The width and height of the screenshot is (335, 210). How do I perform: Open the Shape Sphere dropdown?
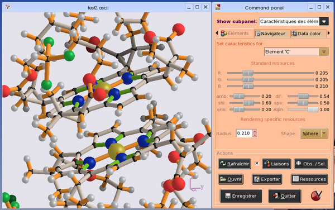(314, 133)
